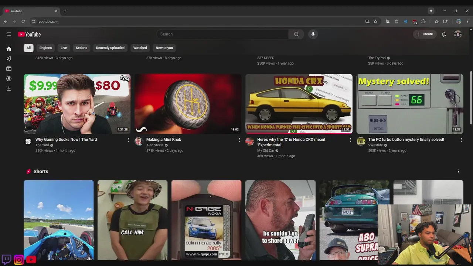The image size is (473, 266).
Task: Go back in browser toolbar
Action: 6,21
